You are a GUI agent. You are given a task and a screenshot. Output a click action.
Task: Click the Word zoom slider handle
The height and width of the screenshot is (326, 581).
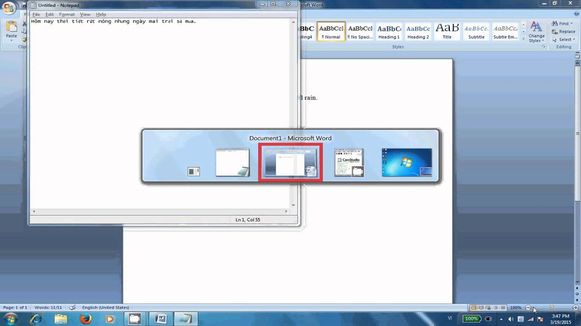click(551, 308)
